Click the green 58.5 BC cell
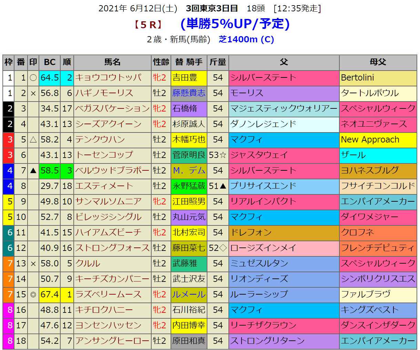Viewport: 420px width, 350px height. coord(50,171)
